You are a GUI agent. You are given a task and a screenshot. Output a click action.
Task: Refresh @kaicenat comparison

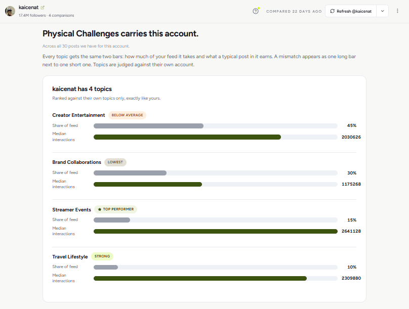[x=351, y=11]
